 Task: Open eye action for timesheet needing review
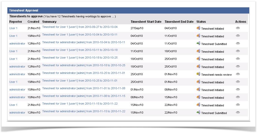(x=238, y=74)
